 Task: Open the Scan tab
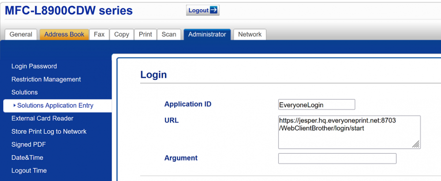click(x=169, y=34)
